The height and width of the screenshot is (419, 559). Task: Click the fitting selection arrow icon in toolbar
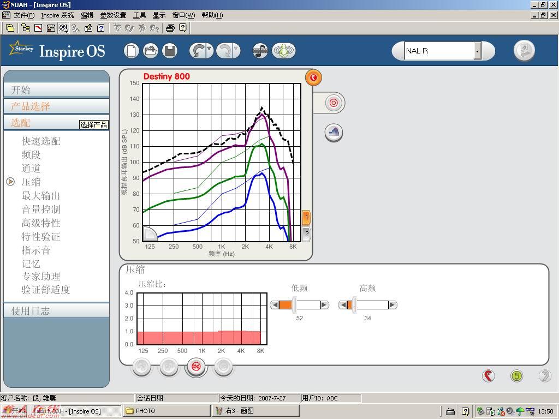click(x=64, y=28)
